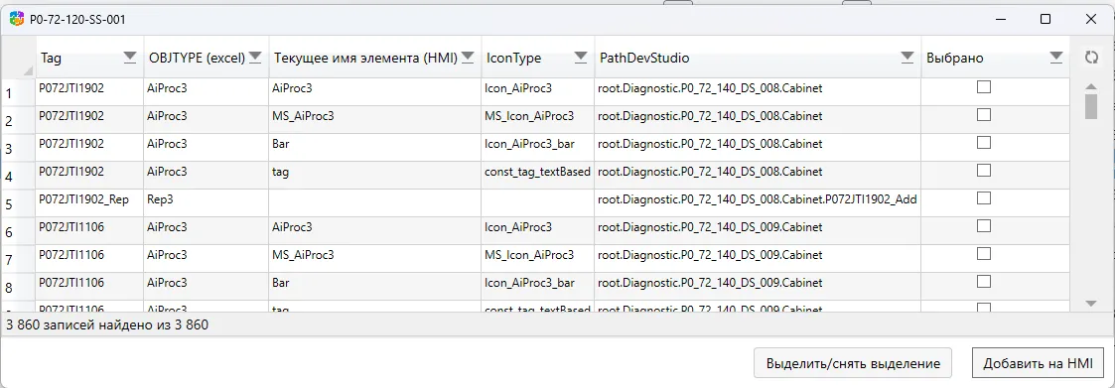
Task: Tick the Выбрано checkbox in row 4
Action: click(984, 171)
